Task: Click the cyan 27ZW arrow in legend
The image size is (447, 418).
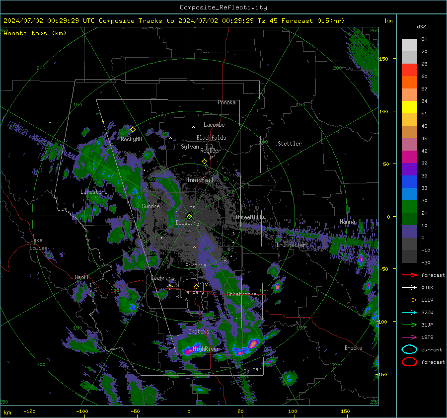Action: pos(409,313)
